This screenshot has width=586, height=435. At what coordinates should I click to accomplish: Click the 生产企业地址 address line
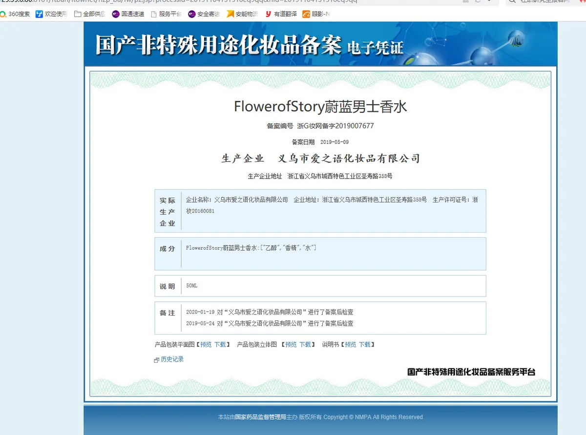pos(320,176)
